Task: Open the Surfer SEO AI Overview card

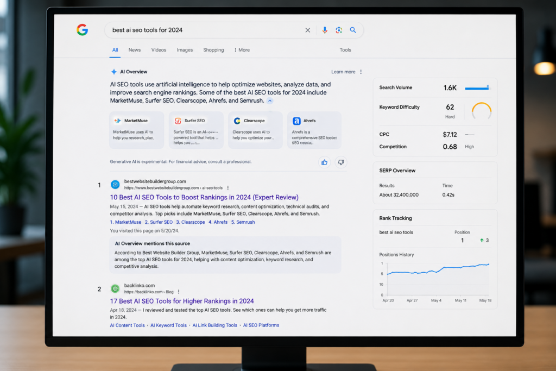Action: click(x=196, y=130)
